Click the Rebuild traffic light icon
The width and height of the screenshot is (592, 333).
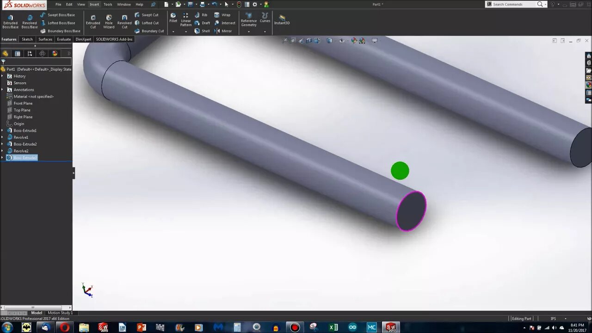pyautogui.click(x=239, y=4)
